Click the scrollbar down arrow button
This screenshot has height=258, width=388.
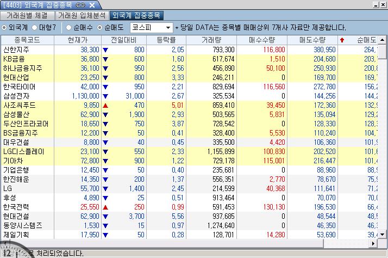[382, 235]
